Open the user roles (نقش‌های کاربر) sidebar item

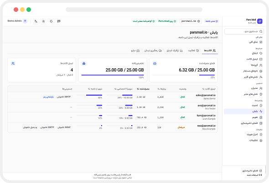(x=244, y=77)
